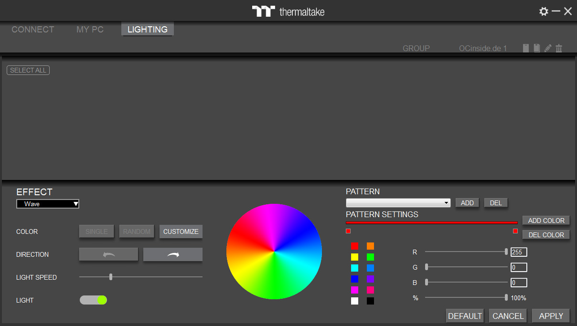The image size is (577, 326).
Task: Click the copy group icon
Action: tap(536, 48)
